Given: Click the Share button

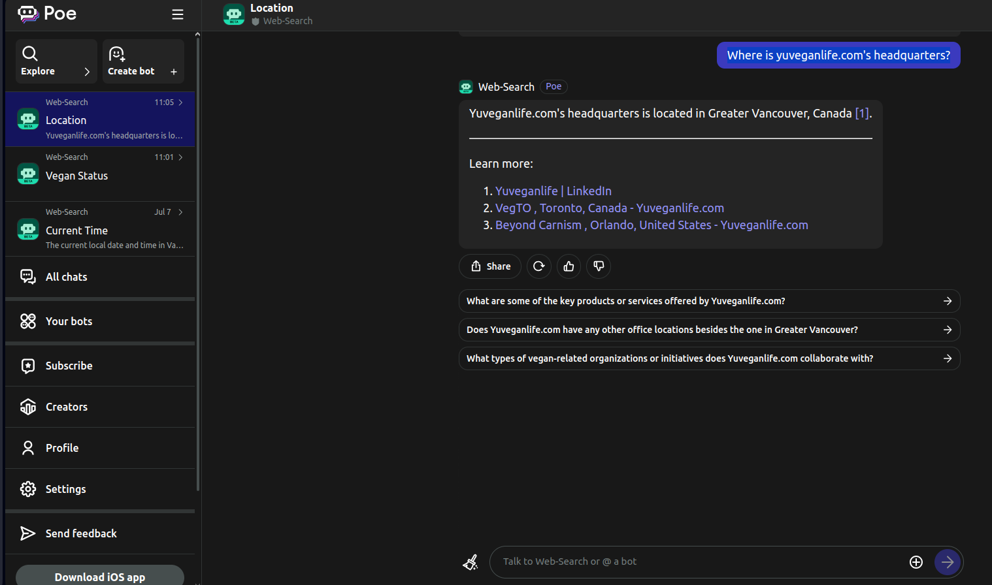Looking at the screenshot, I should [x=490, y=266].
